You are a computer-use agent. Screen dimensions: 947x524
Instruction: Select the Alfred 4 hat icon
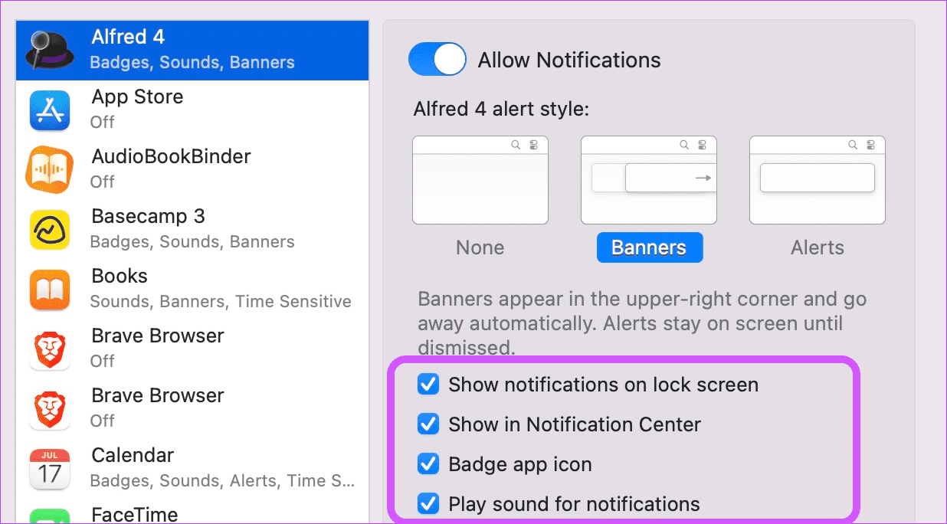pos(50,50)
